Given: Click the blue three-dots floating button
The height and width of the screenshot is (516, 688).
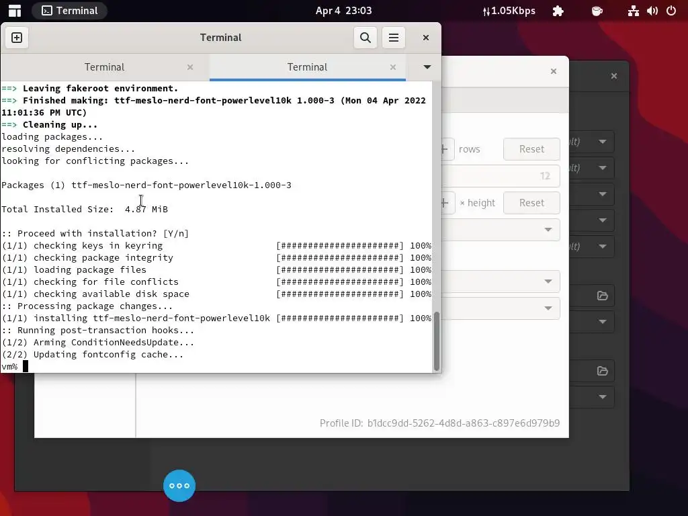Looking at the screenshot, I should (x=179, y=486).
